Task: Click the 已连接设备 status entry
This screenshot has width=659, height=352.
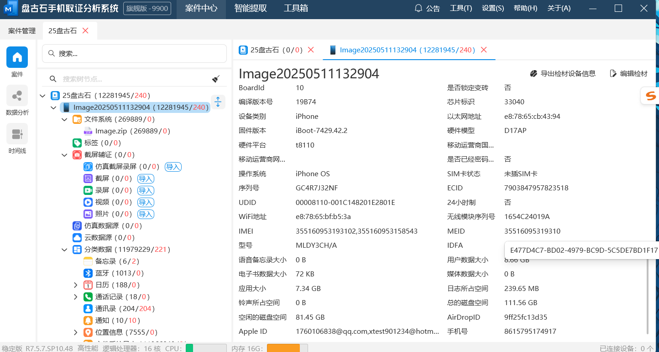Action: point(626,348)
